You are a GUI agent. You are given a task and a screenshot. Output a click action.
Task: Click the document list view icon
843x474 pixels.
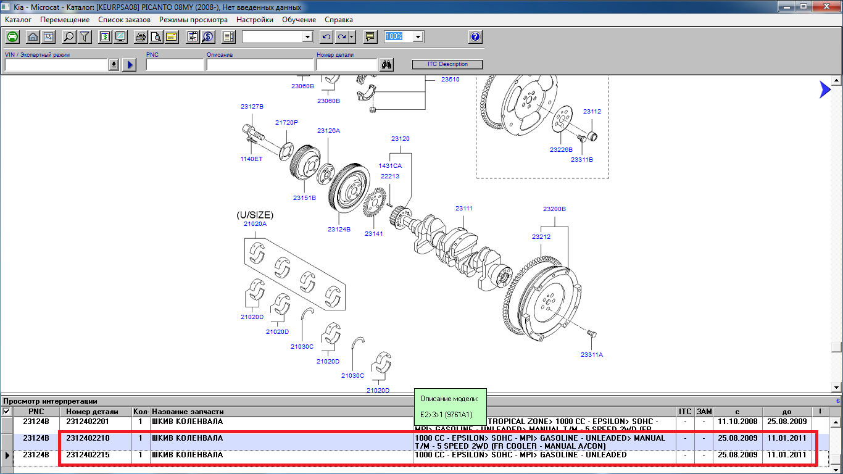tap(228, 37)
